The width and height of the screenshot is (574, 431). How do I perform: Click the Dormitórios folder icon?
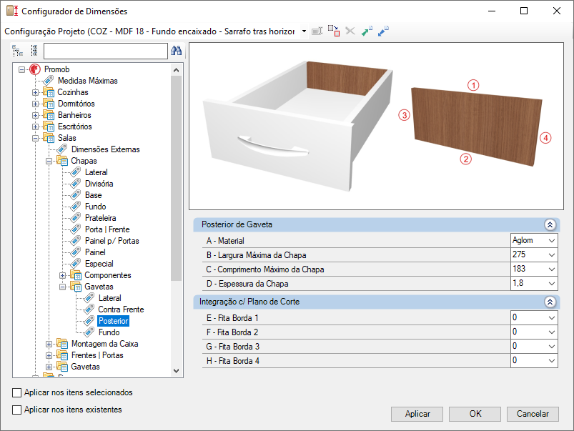49,104
